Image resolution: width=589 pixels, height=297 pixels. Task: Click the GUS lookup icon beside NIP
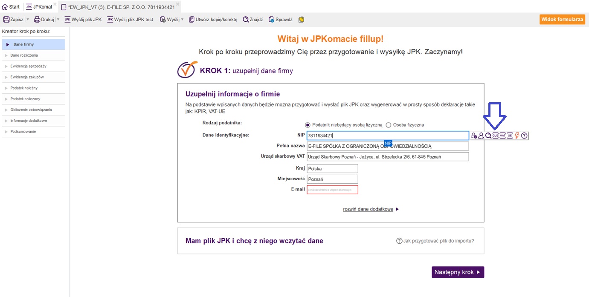495,136
